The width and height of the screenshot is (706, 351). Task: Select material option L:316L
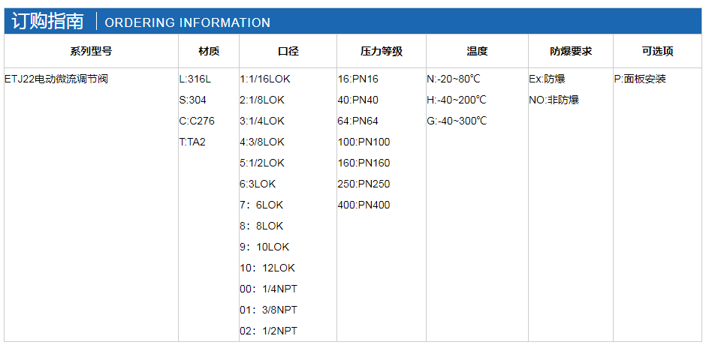(195, 79)
